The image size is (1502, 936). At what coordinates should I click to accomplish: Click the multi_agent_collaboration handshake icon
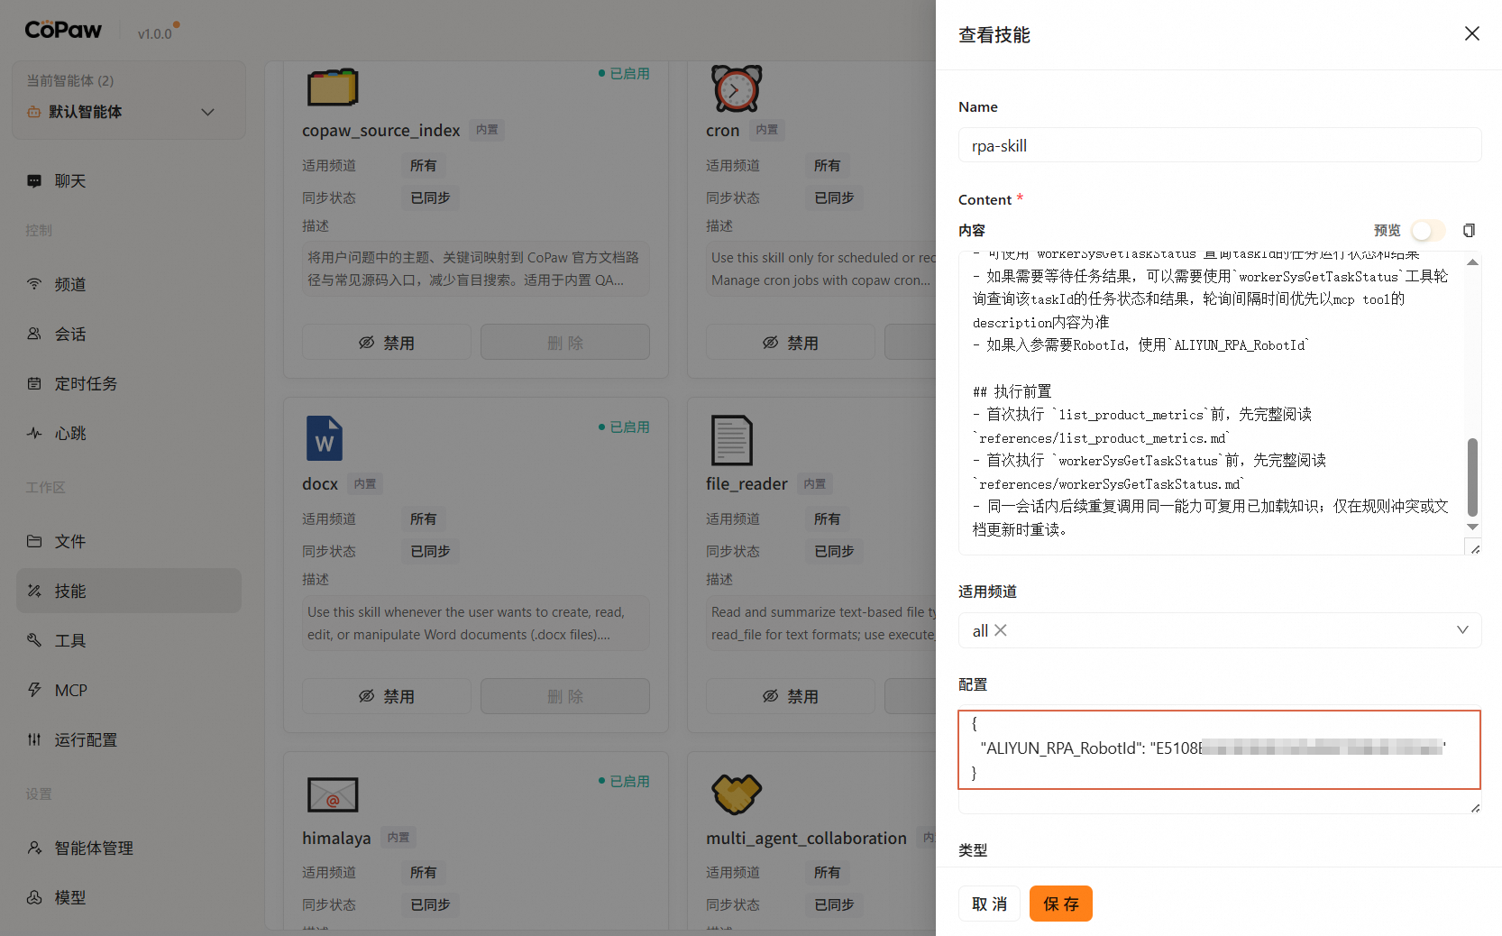(x=737, y=794)
